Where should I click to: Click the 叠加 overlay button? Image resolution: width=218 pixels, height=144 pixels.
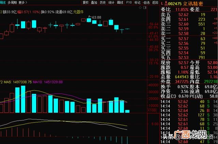coord(94,2)
